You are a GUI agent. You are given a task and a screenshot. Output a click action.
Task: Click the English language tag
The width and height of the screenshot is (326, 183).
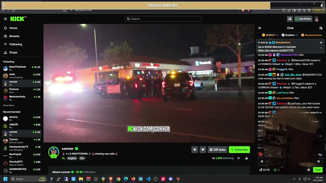[72, 158]
